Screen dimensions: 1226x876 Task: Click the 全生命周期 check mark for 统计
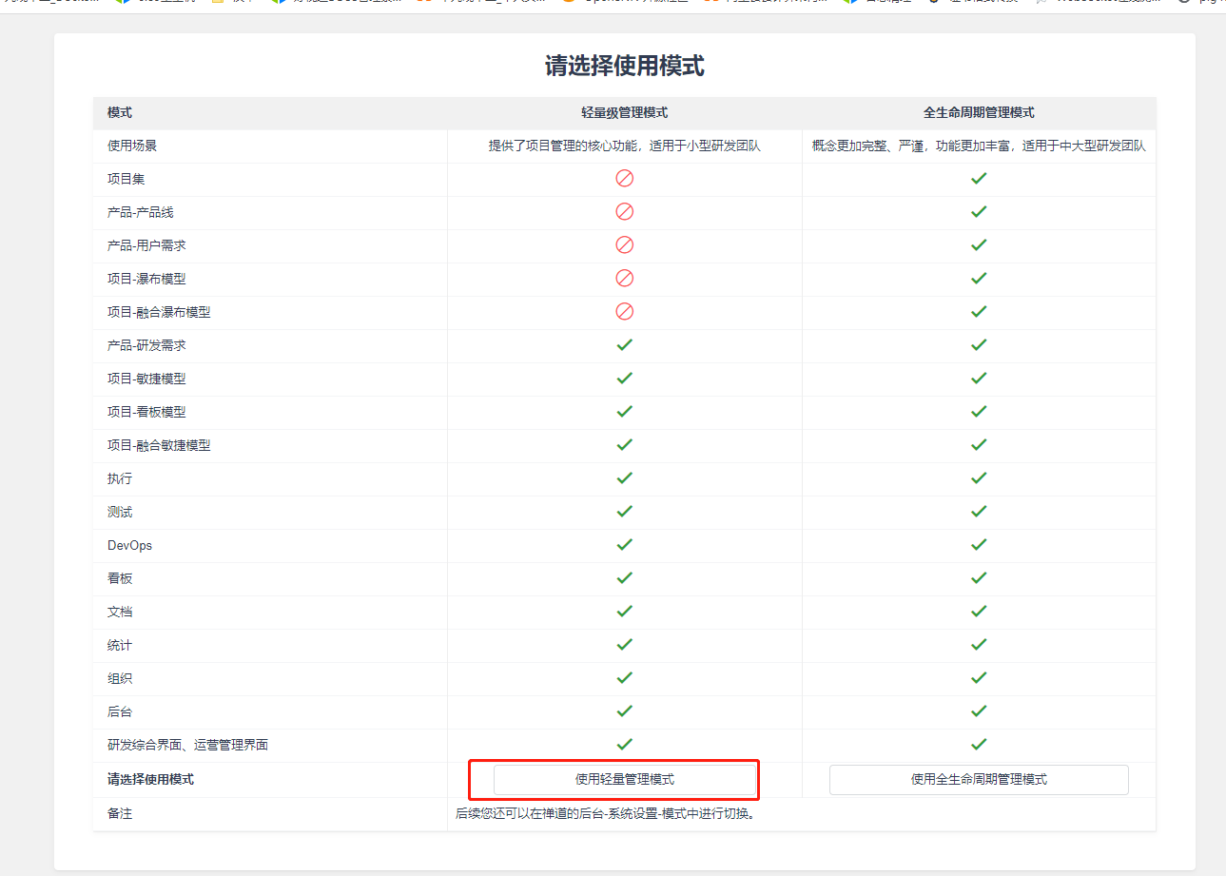point(979,644)
